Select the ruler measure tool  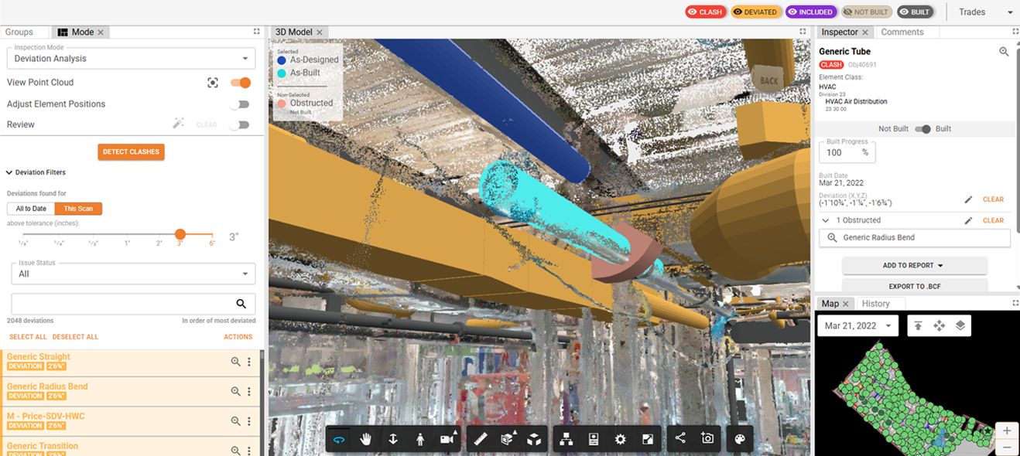pos(481,439)
